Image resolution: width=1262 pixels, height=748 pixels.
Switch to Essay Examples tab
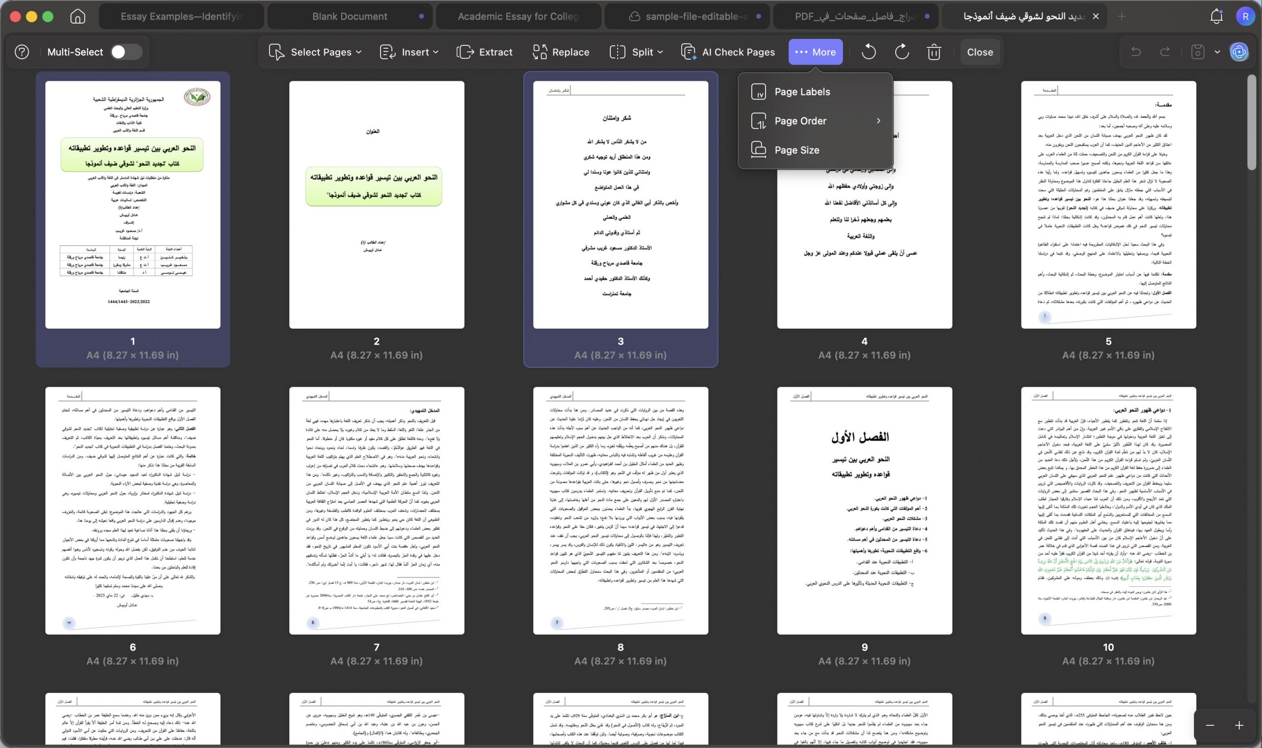coord(181,16)
